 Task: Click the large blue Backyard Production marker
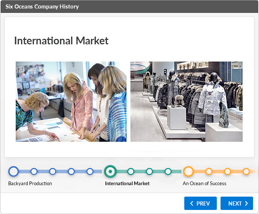[x=14, y=171]
